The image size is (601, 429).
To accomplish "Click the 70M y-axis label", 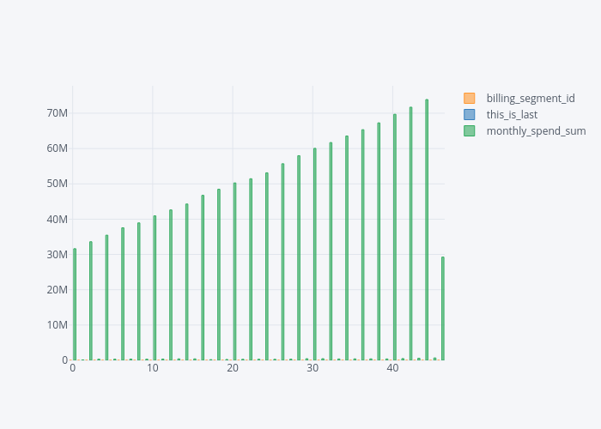I will (58, 113).
